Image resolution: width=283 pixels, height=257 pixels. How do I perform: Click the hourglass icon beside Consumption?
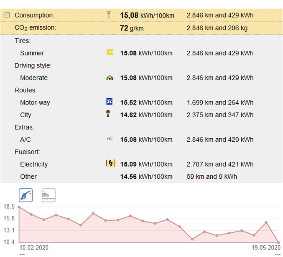[109, 15]
